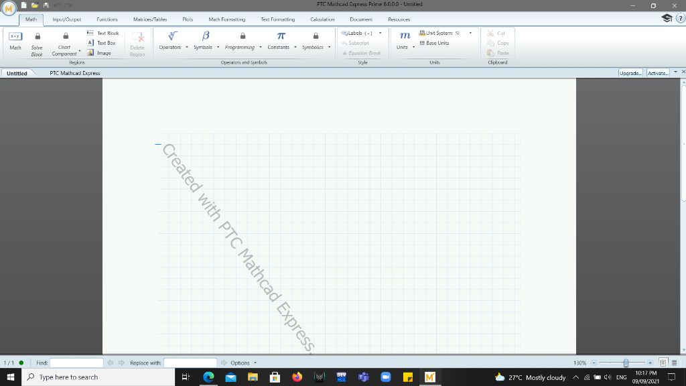Screen dimensions: 686x386
Task: Open the Constants pi palette
Action: tap(279, 40)
